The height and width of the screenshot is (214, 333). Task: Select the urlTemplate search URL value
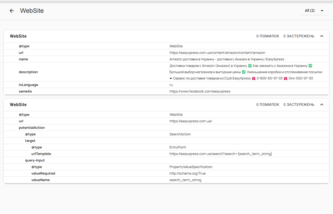(x=221, y=154)
